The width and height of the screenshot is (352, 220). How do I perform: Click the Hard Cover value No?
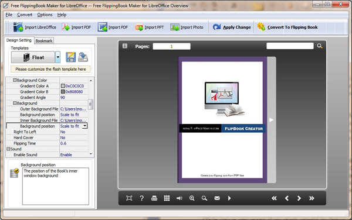click(x=63, y=137)
